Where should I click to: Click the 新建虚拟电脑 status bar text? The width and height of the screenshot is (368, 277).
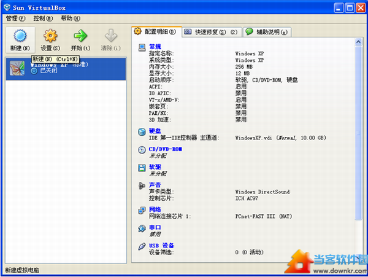tap(22, 270)
